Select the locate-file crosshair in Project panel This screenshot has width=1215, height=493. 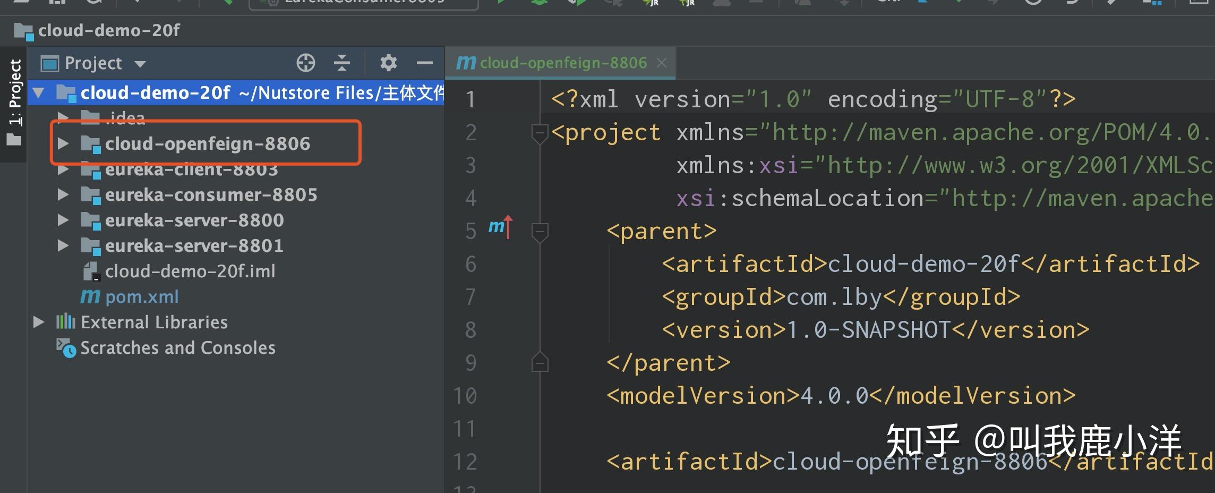tap(306, 63)
